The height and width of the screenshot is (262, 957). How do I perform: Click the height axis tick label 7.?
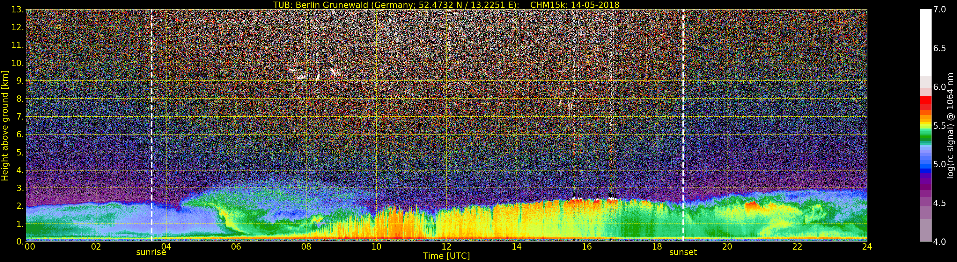tap(20, 117)
